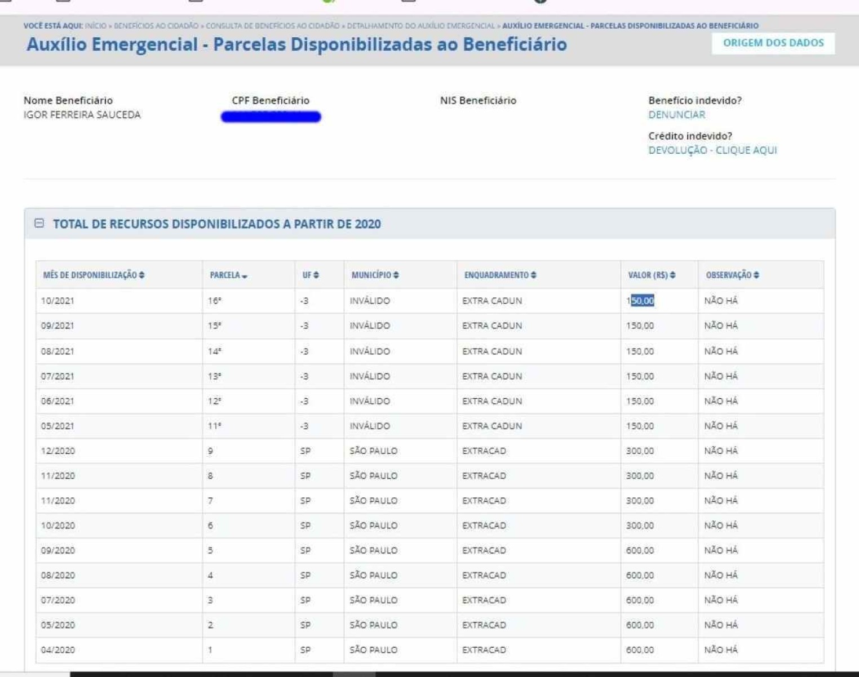Sort by Parcela column header
The image size is (859, 677).
(229, 275)
